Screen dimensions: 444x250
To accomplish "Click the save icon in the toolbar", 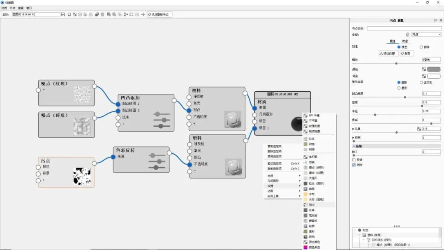I will [x=62, y=14].
